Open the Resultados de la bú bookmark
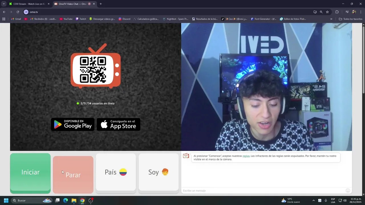The width and height of the screenshot is (365, 205). pos(205,19)
